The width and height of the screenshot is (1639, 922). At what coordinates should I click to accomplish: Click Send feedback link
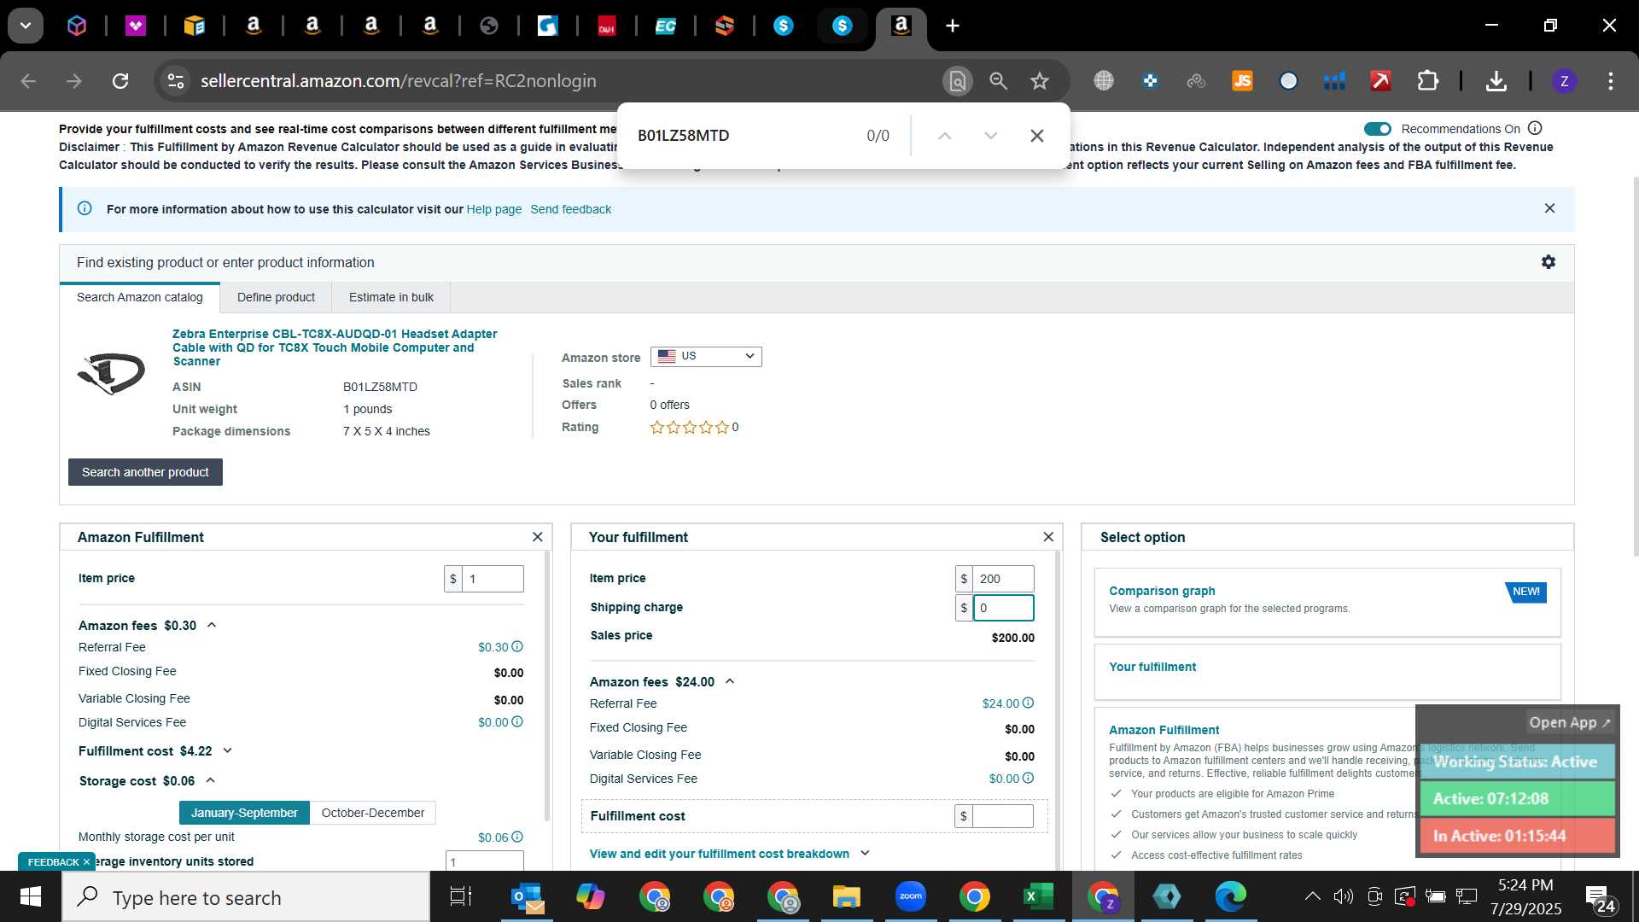570,209
